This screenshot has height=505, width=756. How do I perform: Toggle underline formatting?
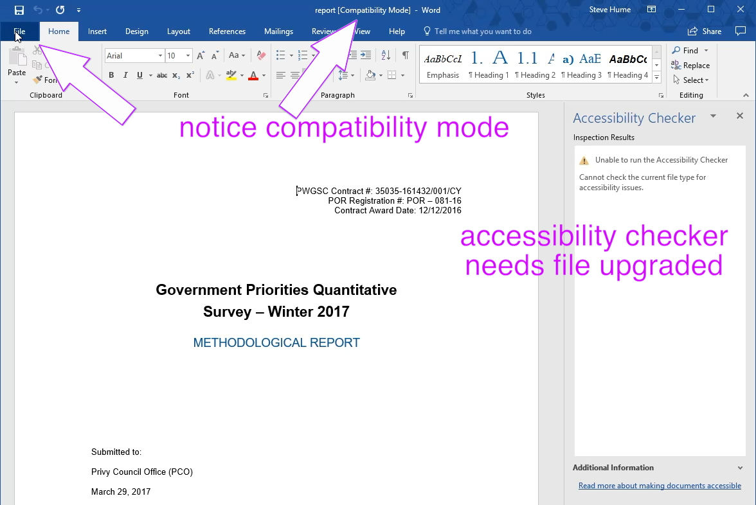click(x=140, y=75)
